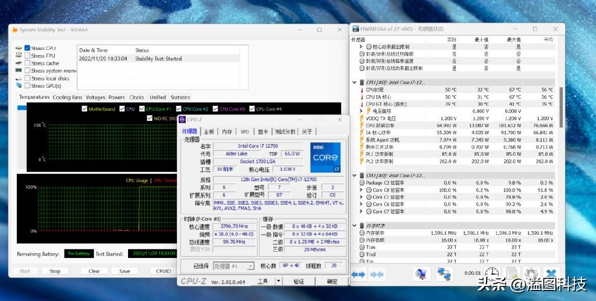596x301 pixels.
Task: Click the Stop button in AIDA64
Action: tap(55, 271)
